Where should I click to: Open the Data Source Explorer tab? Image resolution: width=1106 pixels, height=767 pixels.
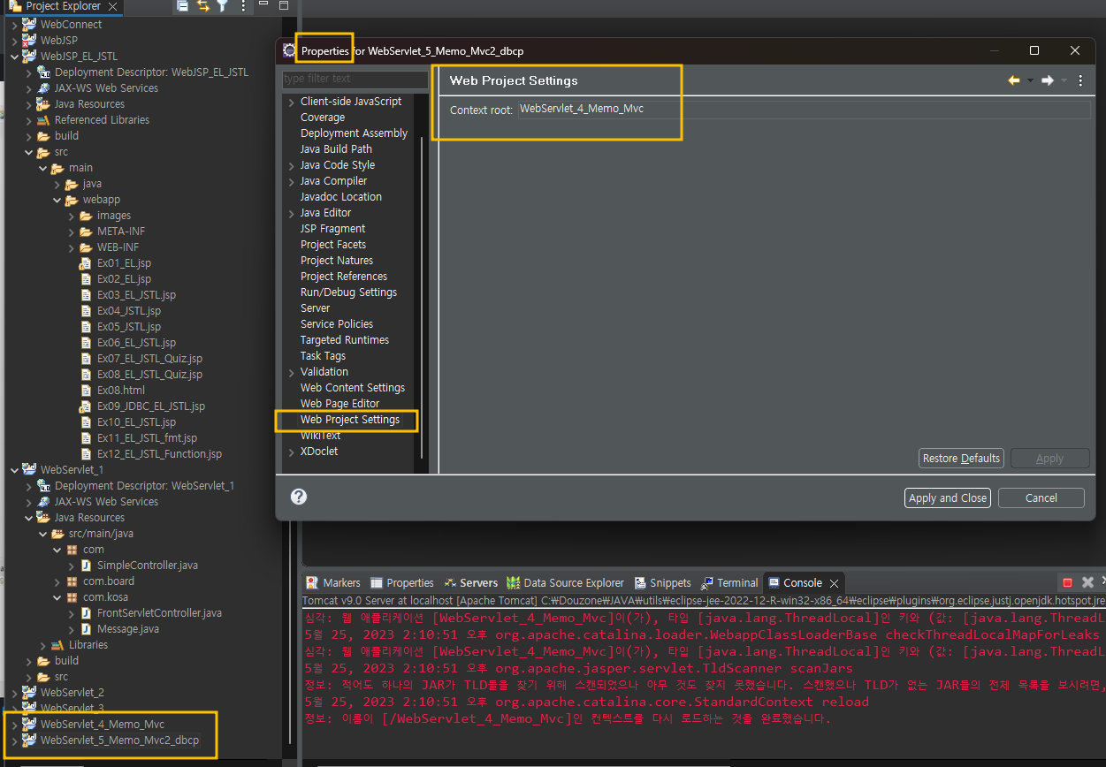[566, 583]
